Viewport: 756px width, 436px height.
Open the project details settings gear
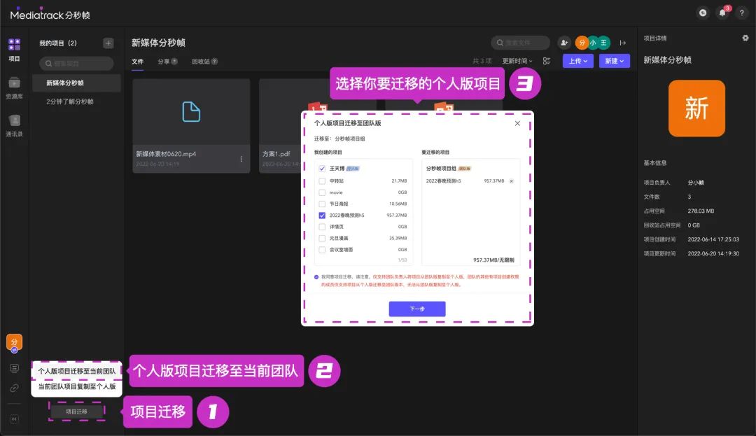(x=745, y=38)
